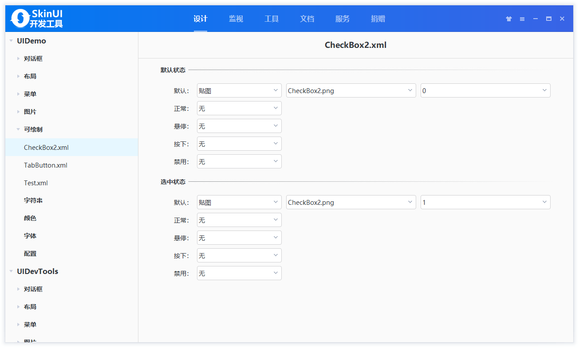This screenshot has width=579, height=348.
Task: Open TabButton.xml in the tree
Action: [x=72, y=165]
